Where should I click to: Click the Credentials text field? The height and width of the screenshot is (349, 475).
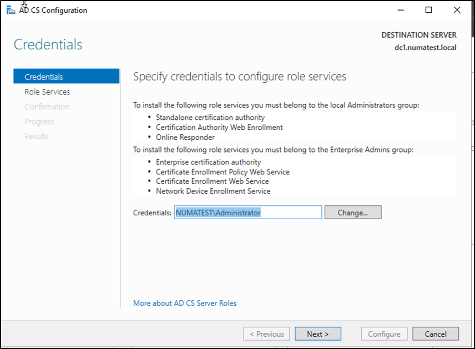[x=247, y=213]
